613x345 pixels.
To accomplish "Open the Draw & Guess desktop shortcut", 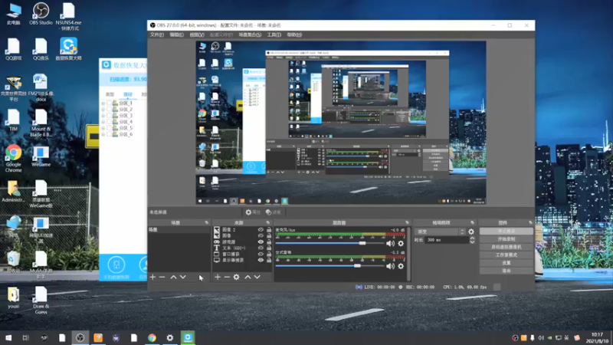I will (41, 300).
